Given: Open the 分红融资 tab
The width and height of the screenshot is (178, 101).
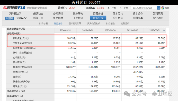Looking at the screenshot, I should coord(118,18).
